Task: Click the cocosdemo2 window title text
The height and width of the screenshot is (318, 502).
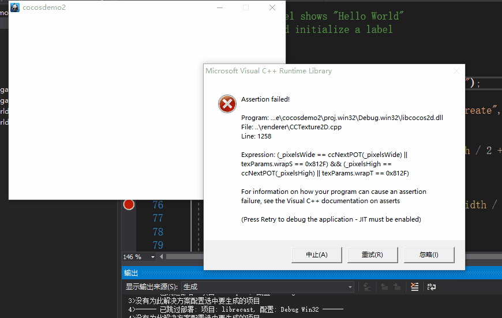Action: click(44, 8)
